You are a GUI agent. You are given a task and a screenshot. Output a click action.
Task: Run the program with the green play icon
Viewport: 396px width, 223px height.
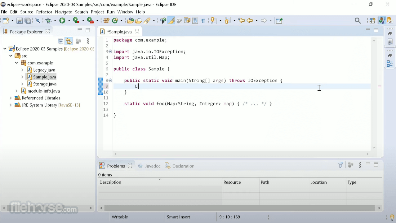tap(62, 21)
